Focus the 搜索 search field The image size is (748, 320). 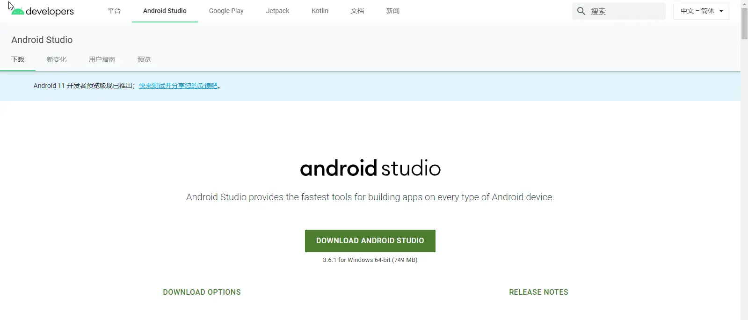[x=618, y=11]
